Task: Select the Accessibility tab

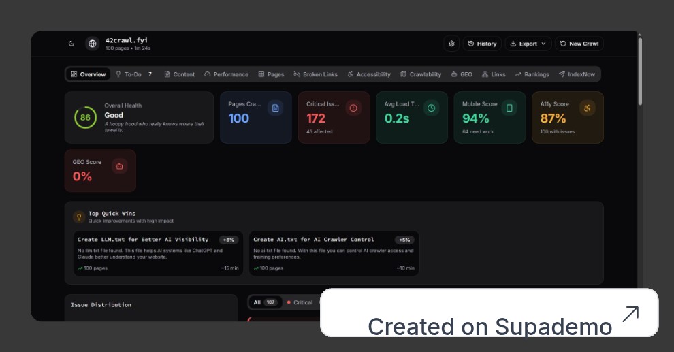Action: pyautogui.click(x=368, y=74)
